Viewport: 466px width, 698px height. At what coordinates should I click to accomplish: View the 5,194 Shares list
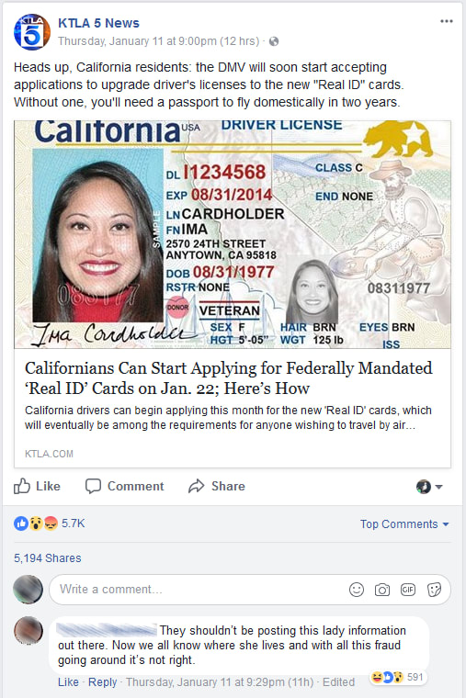point(48,558)
